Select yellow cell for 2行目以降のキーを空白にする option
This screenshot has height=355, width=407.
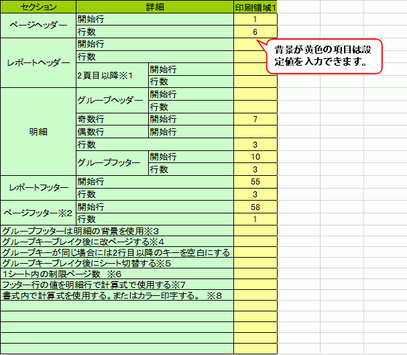[255, 252]
